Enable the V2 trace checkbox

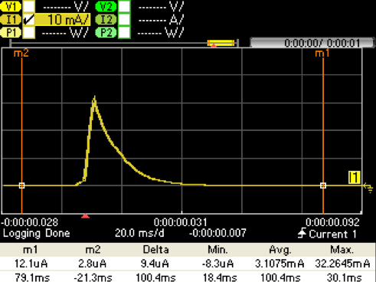124,6
